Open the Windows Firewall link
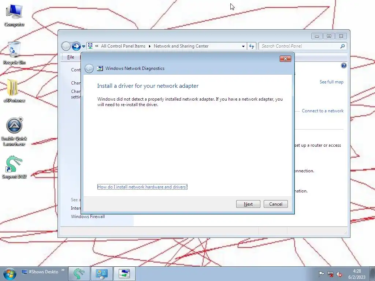 tap(88, 217)
